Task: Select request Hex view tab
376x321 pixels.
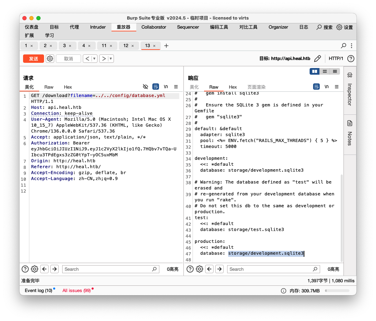Action: [68, 87]
